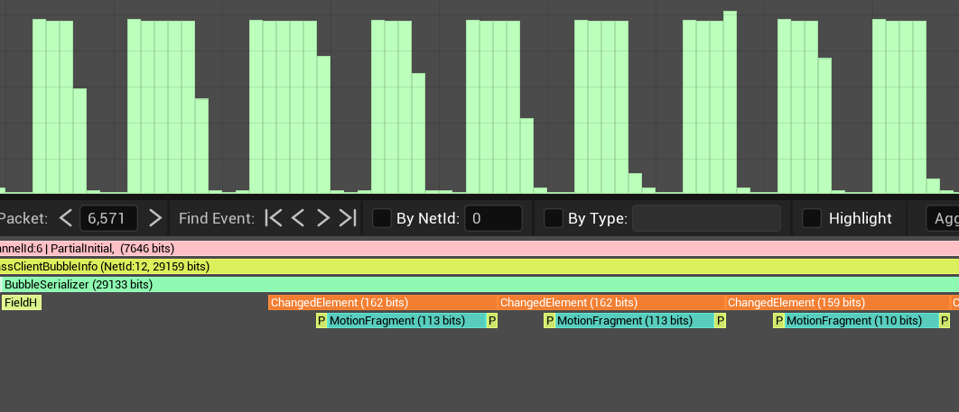This screenshot has width=959, height=412.
Task: Go to the previous packet
Action: tap(65, 218)
